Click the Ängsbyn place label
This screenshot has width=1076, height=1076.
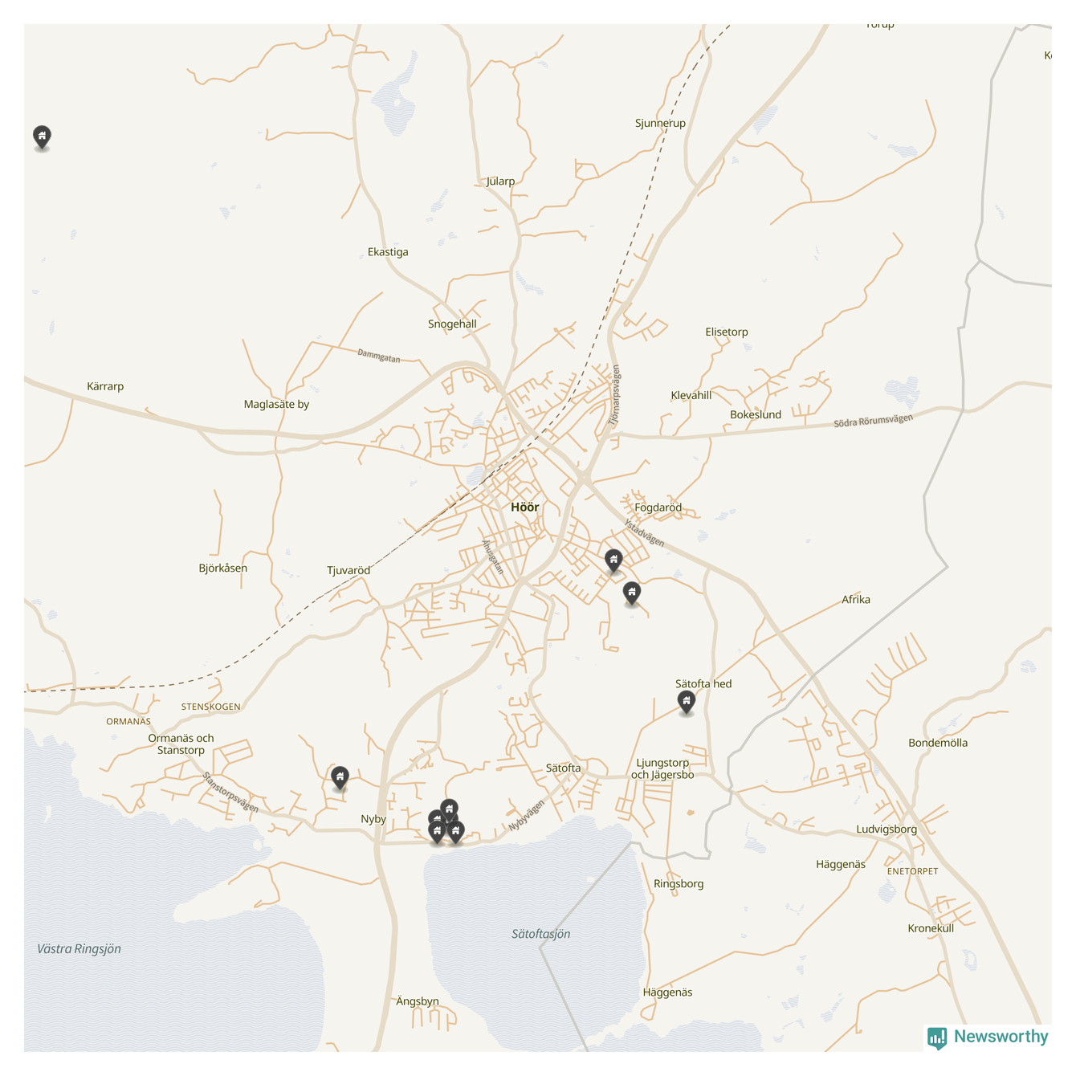point(418,1001)
